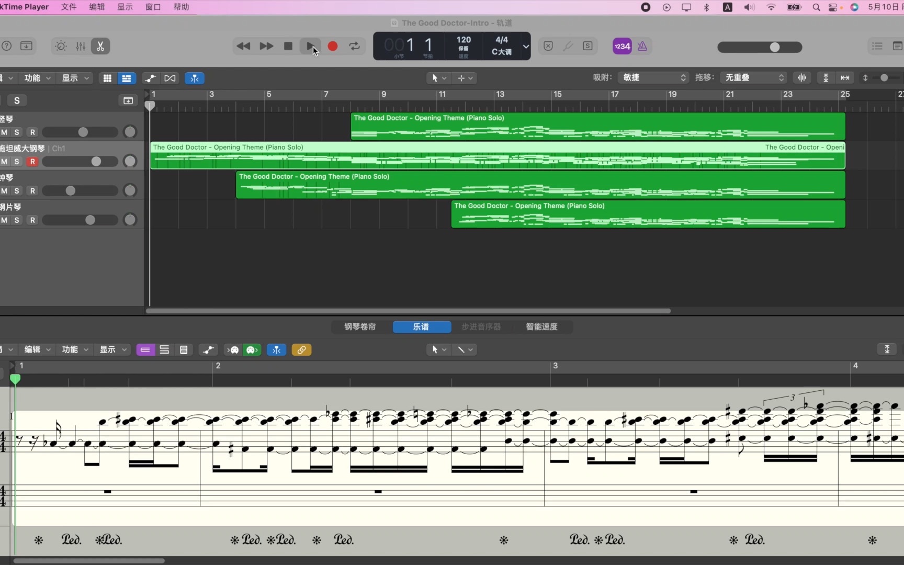Toggle the Editors scissors button
Image resolution: width=904 pixels, height=565 pixels.
tap(100, 46)
